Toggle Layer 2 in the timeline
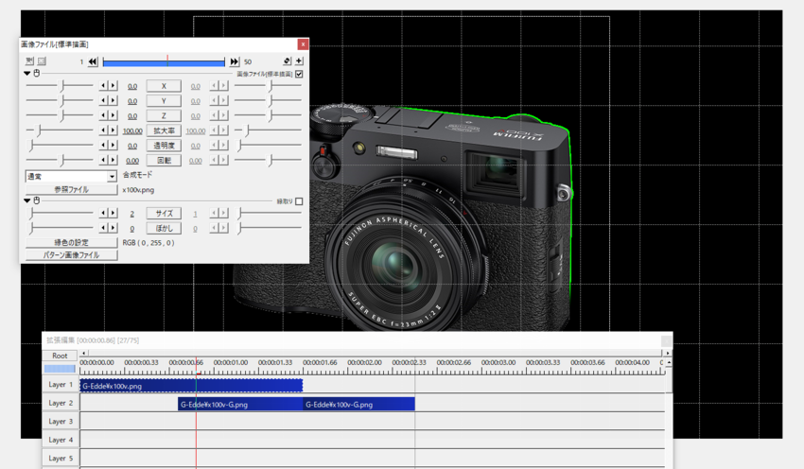This screenshot has height=469, width=804. coord(61,403)
